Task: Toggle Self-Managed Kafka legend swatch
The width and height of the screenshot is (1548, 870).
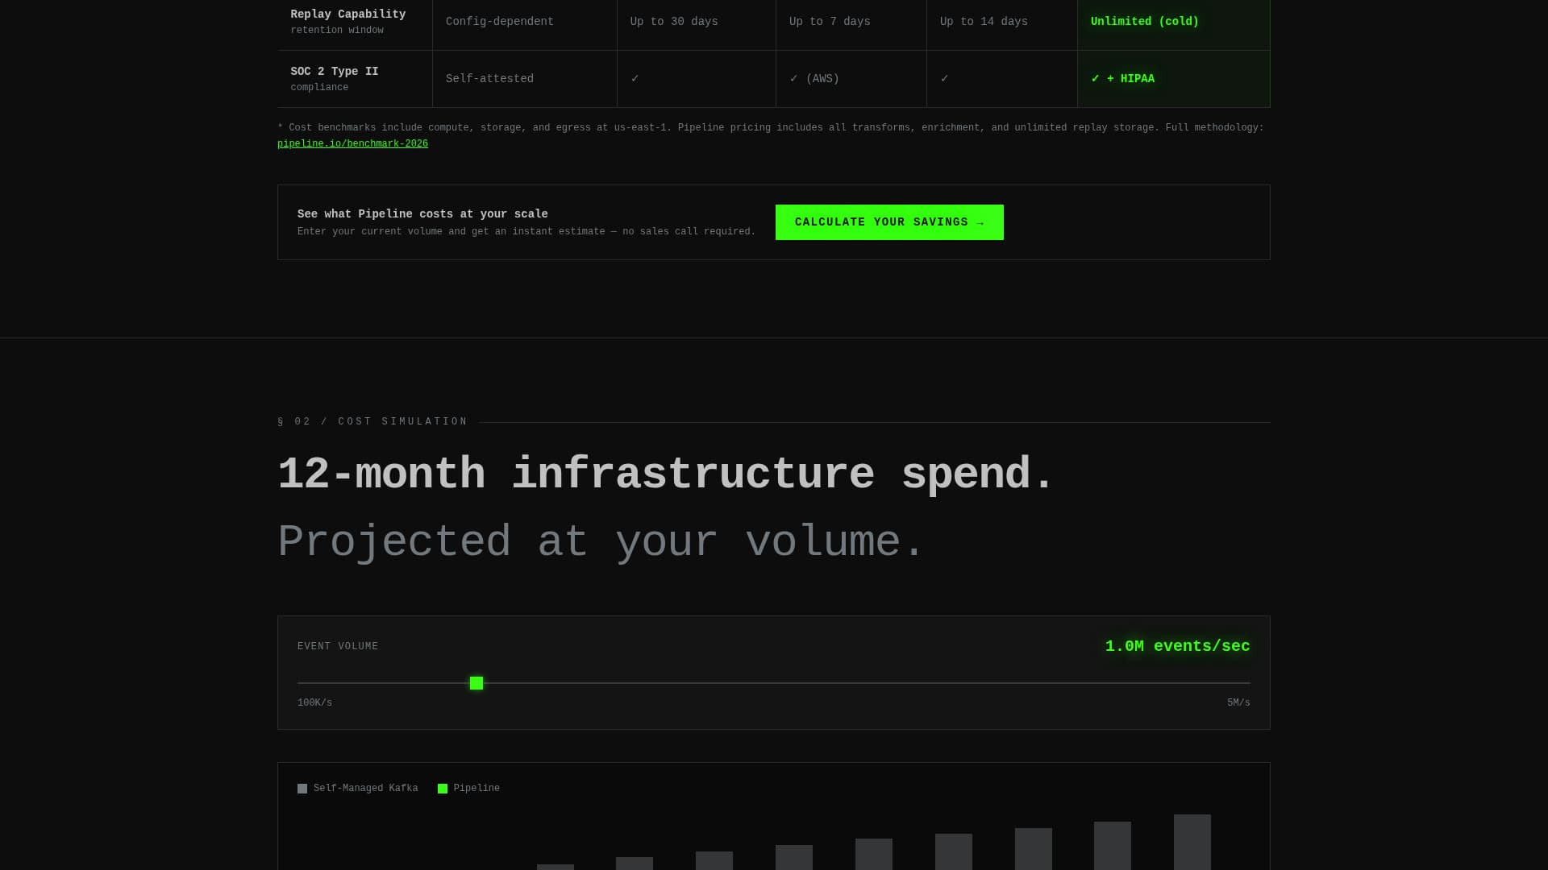Action: click(x=302, y=789)
